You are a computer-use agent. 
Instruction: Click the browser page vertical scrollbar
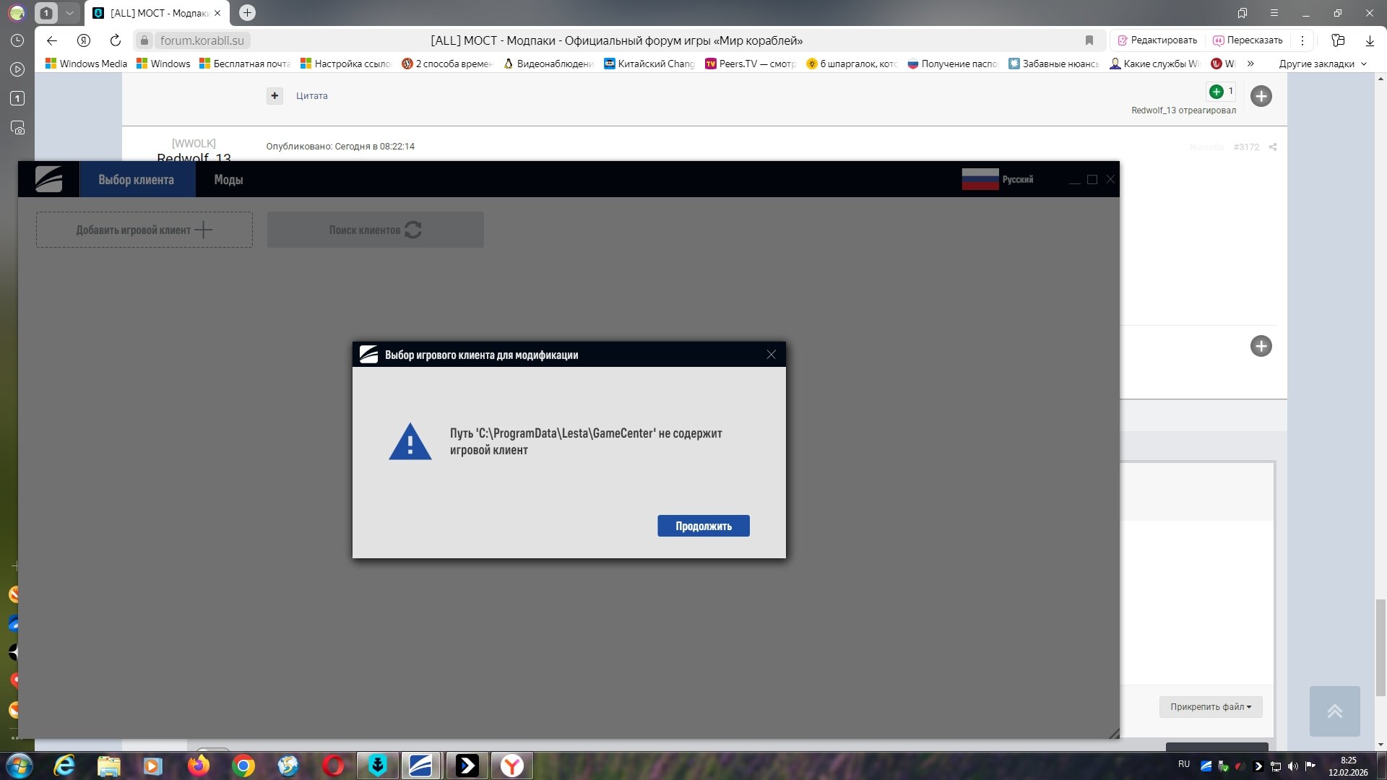1380,646
